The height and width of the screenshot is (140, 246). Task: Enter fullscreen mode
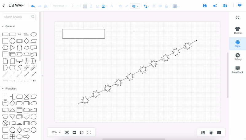[89, 133]
